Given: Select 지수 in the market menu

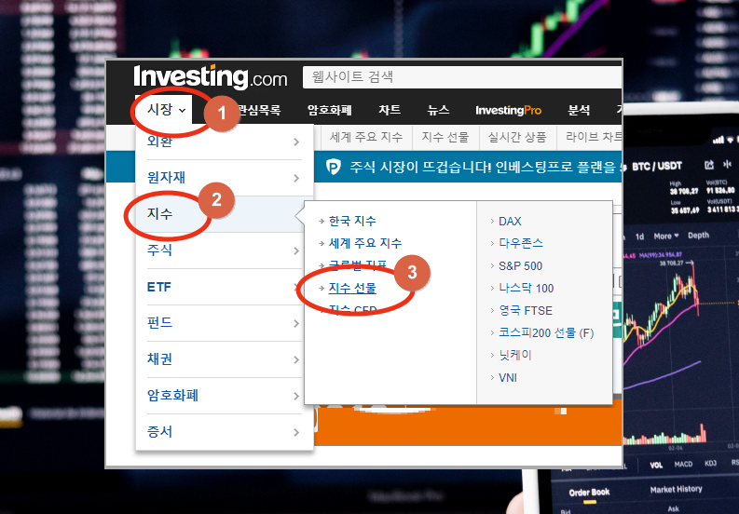Looking at the screenshot, I should [x=159, y=214].
